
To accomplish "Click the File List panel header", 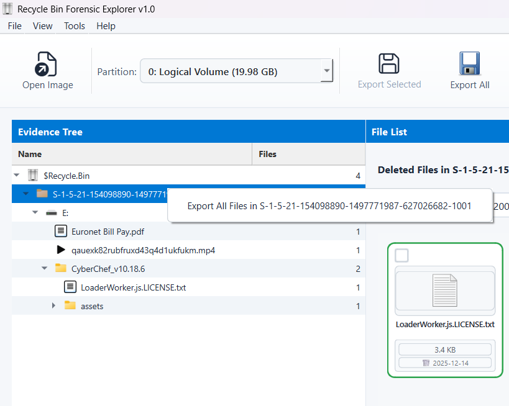I will click(x=438, y=132).
